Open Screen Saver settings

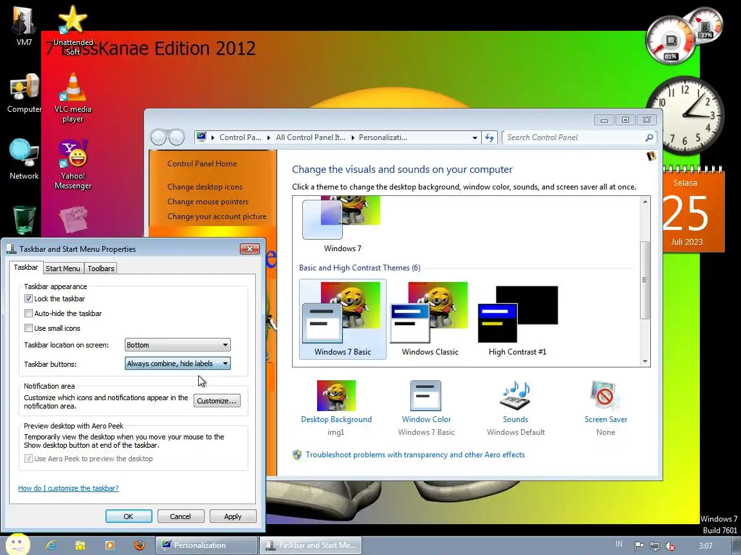605,409
